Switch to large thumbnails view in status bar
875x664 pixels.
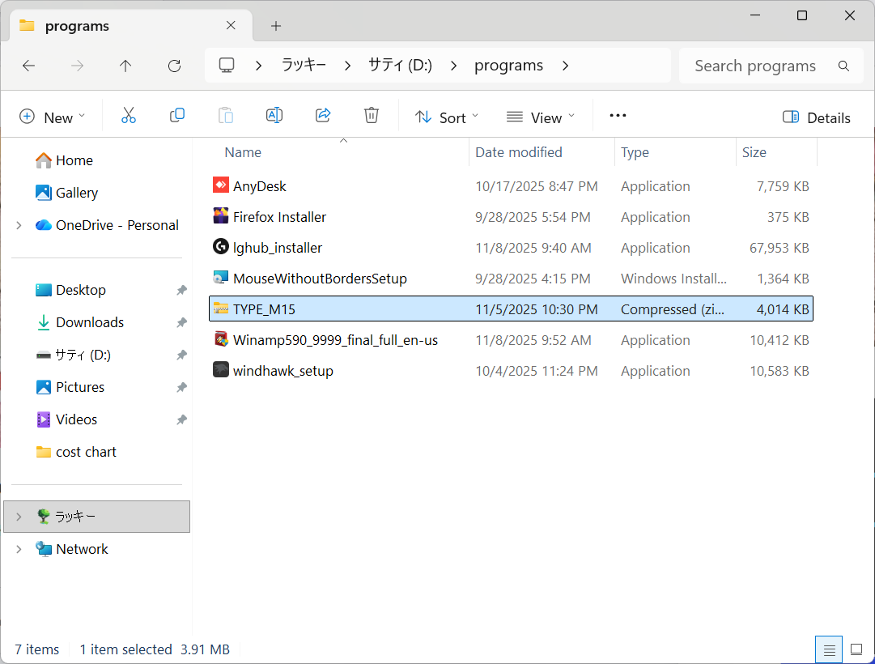point(856,649)
